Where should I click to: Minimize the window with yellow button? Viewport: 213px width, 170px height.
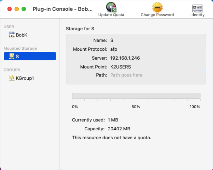tap(17, 9)
